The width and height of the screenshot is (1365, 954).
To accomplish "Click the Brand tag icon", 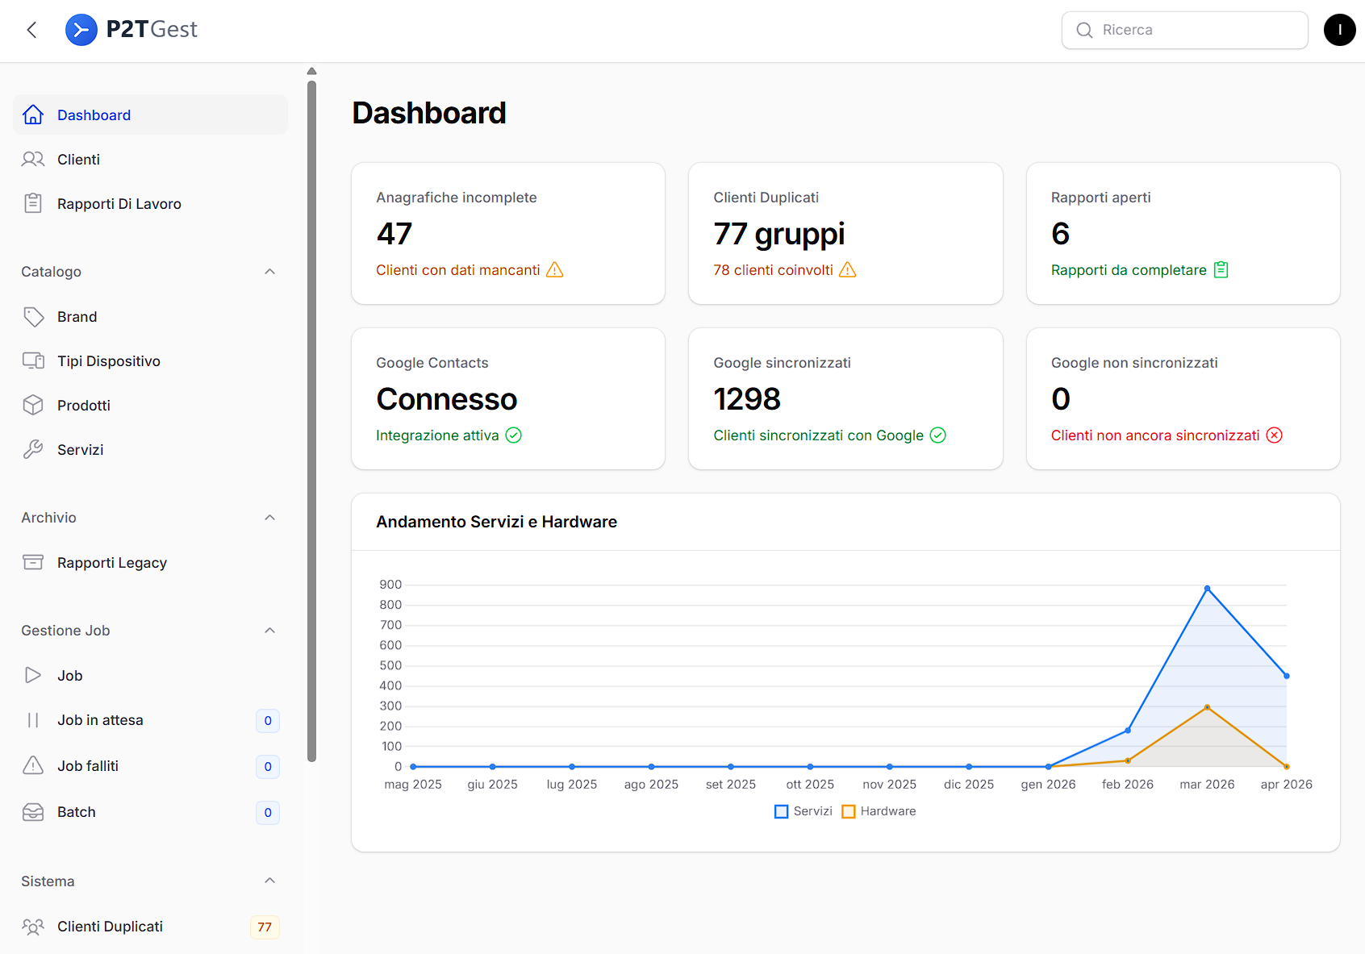I will coord(33,317).
